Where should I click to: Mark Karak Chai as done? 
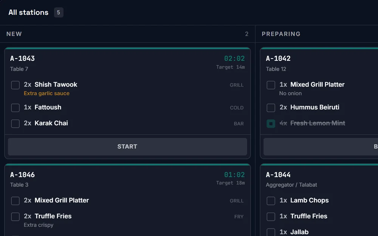click(15, 123)
